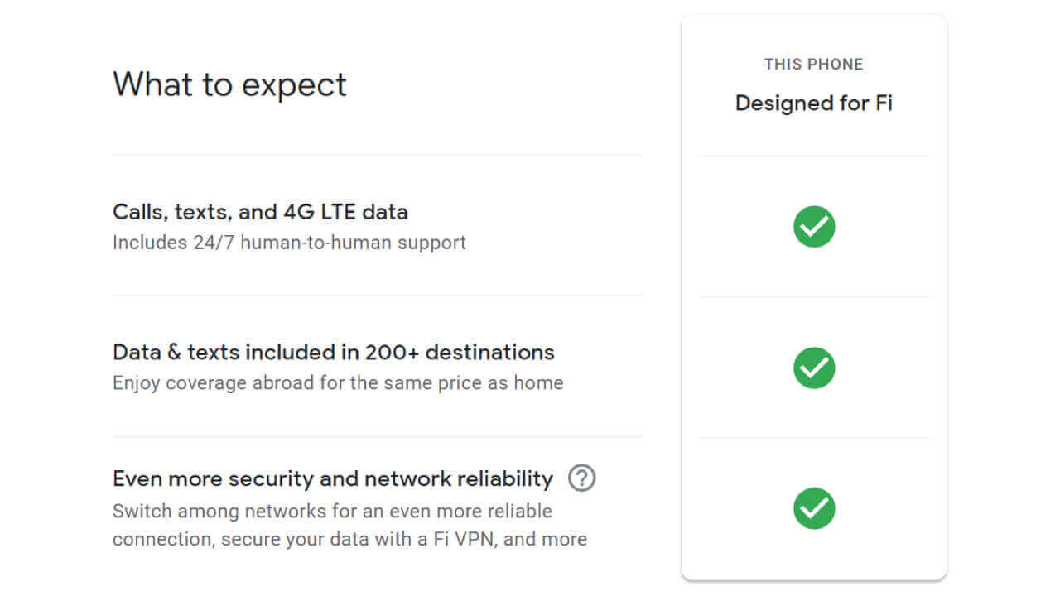Click the checkmark for security and network reliability
The image size is (1060, 596).
pyautogui.click(x=814, y=508)
